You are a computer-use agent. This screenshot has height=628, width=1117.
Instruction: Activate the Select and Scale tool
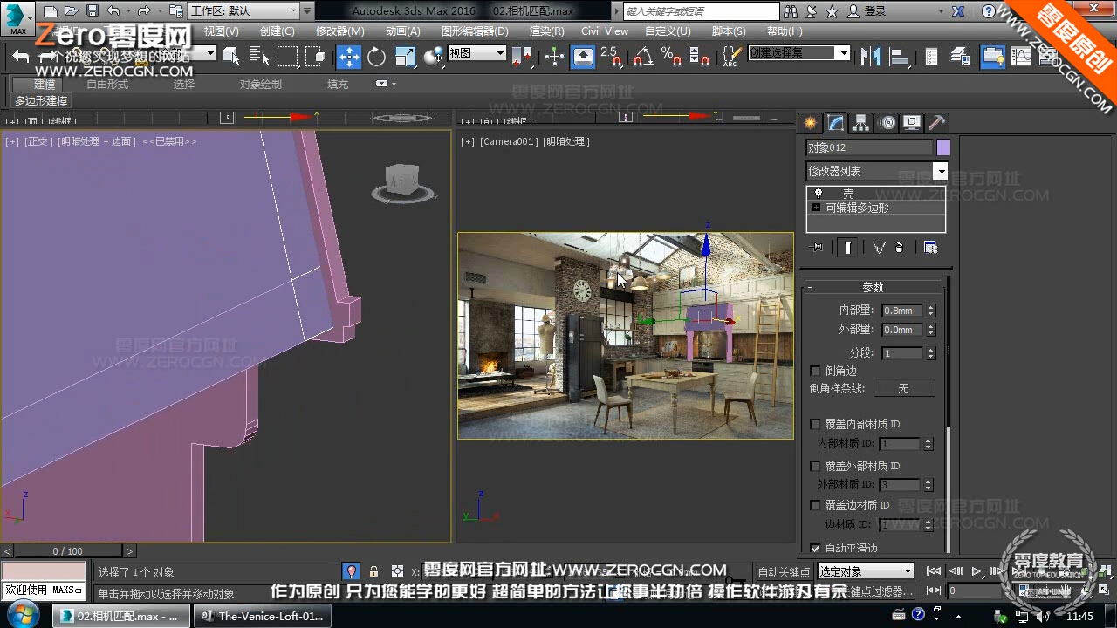(406, 57)
